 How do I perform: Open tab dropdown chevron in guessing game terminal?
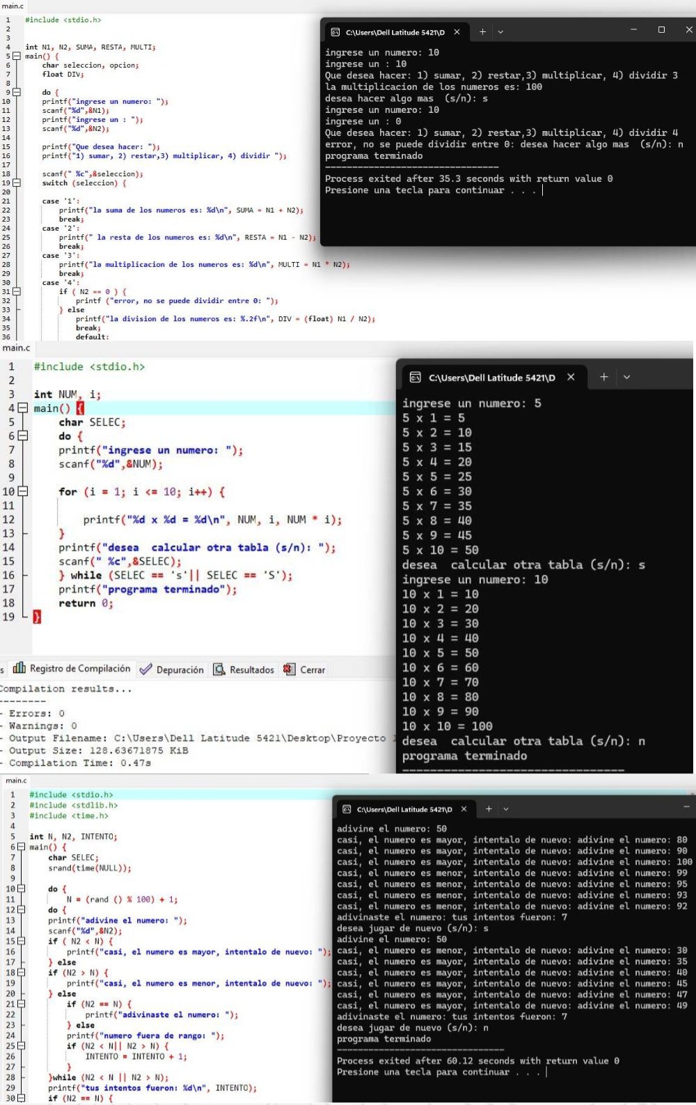(506, 809)
